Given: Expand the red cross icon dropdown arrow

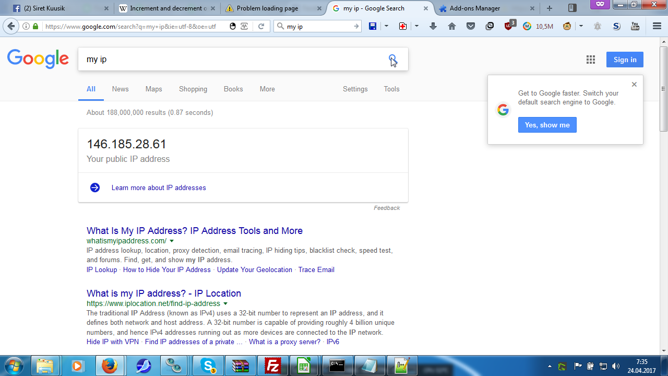Looking at the screenshot, I should click(x=416, y=26).
